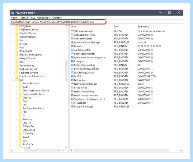Image resolution: width=193 pixels, height=162 pixels.
Task: Click the tree pane vertical scrollbar thumb
Action: [66, 71]
